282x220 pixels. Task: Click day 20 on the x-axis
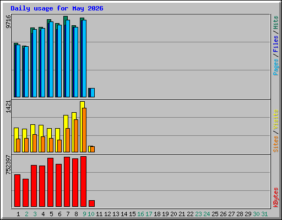click(173, 214)
